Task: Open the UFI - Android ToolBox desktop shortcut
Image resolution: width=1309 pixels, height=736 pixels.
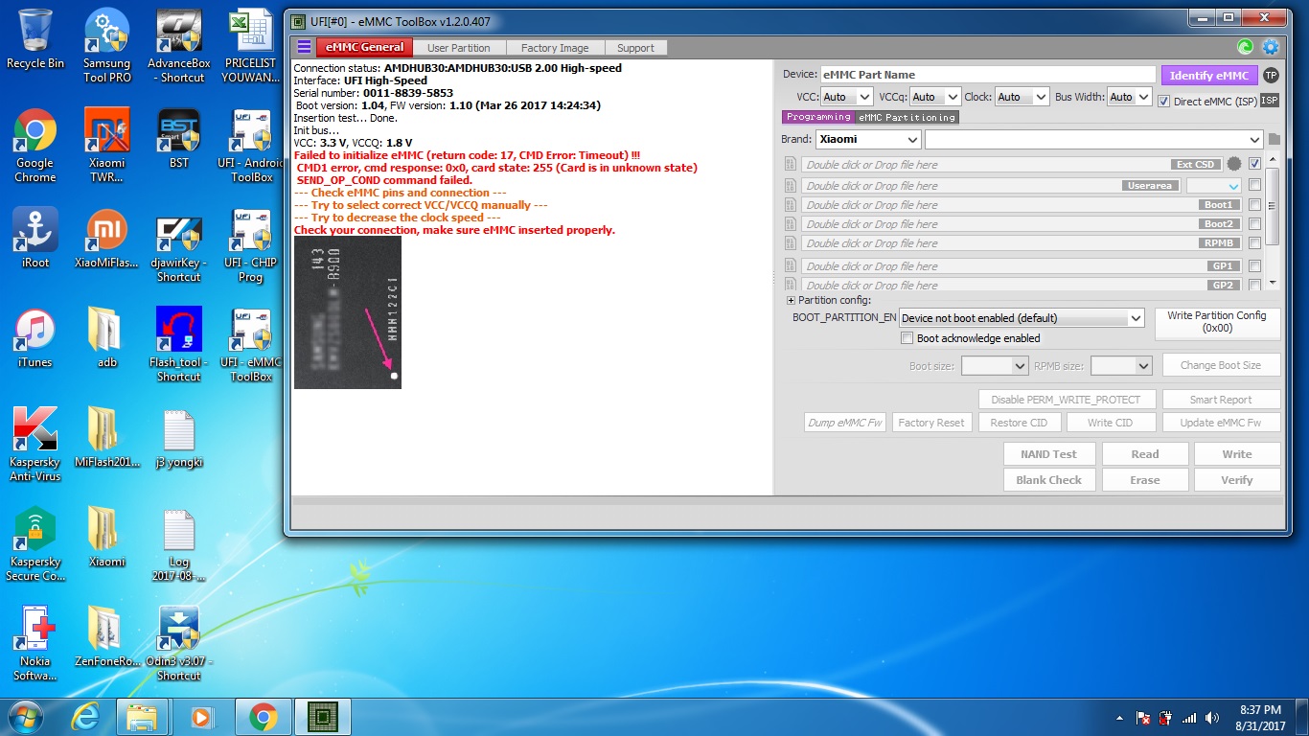Action: (x=251, y=146)
